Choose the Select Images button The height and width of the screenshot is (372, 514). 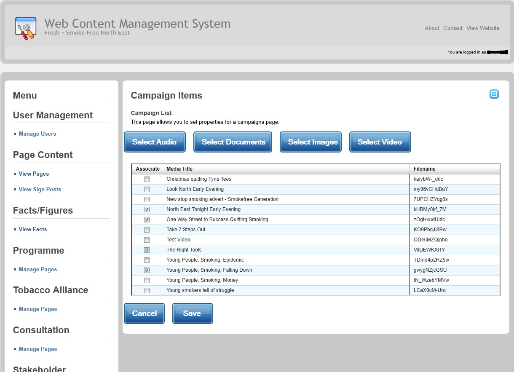click(311, 142)
